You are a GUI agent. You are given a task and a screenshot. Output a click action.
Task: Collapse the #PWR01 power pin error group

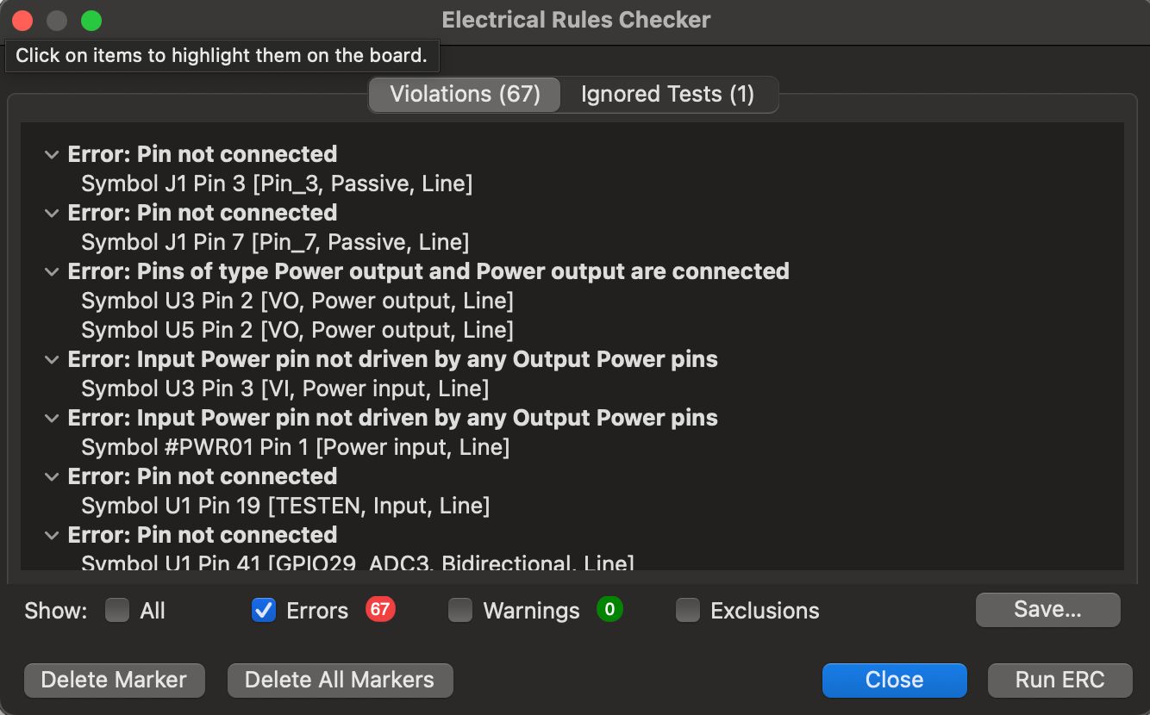click(x=52, y=419)
